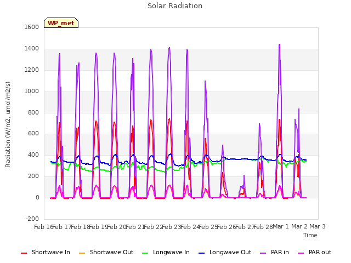The width and height of the screenshot is (351, 263).
Task: Click the magenta PAR out legend swatch
Action: [301, 253]
